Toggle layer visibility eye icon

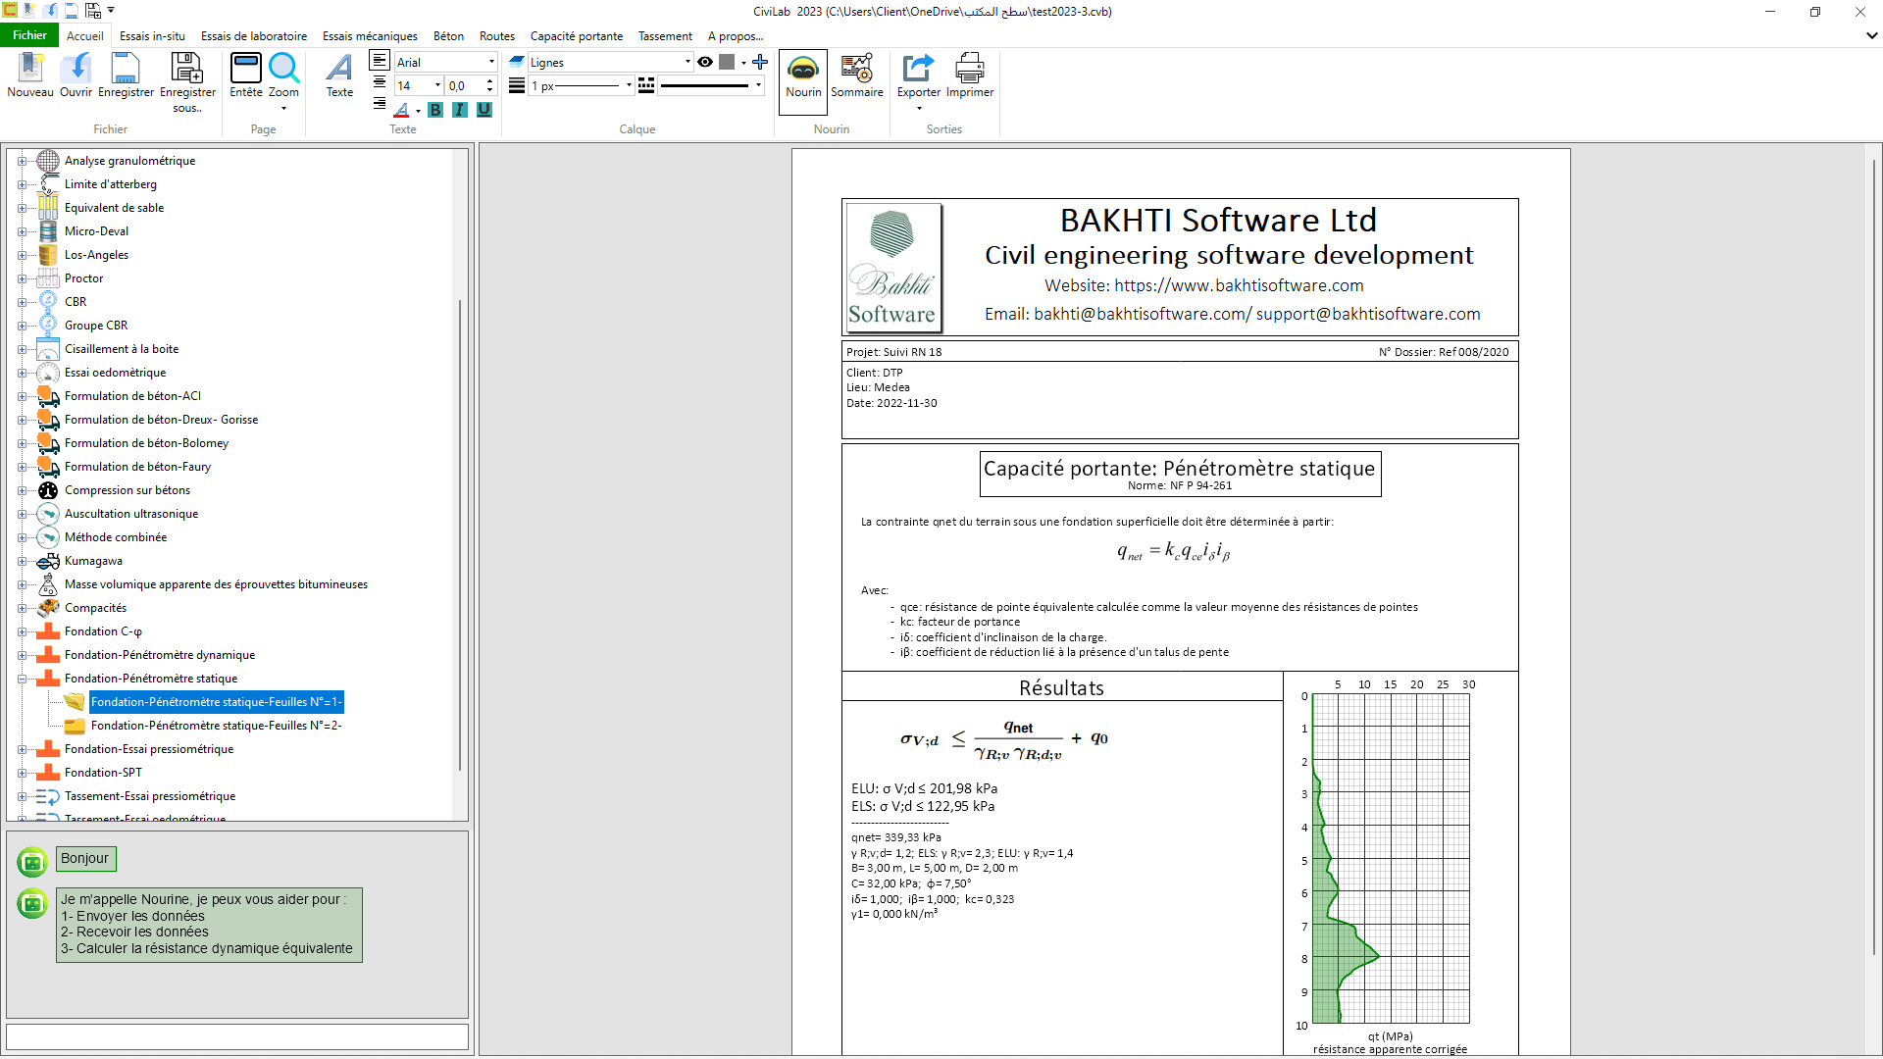(x=705, y=62)
